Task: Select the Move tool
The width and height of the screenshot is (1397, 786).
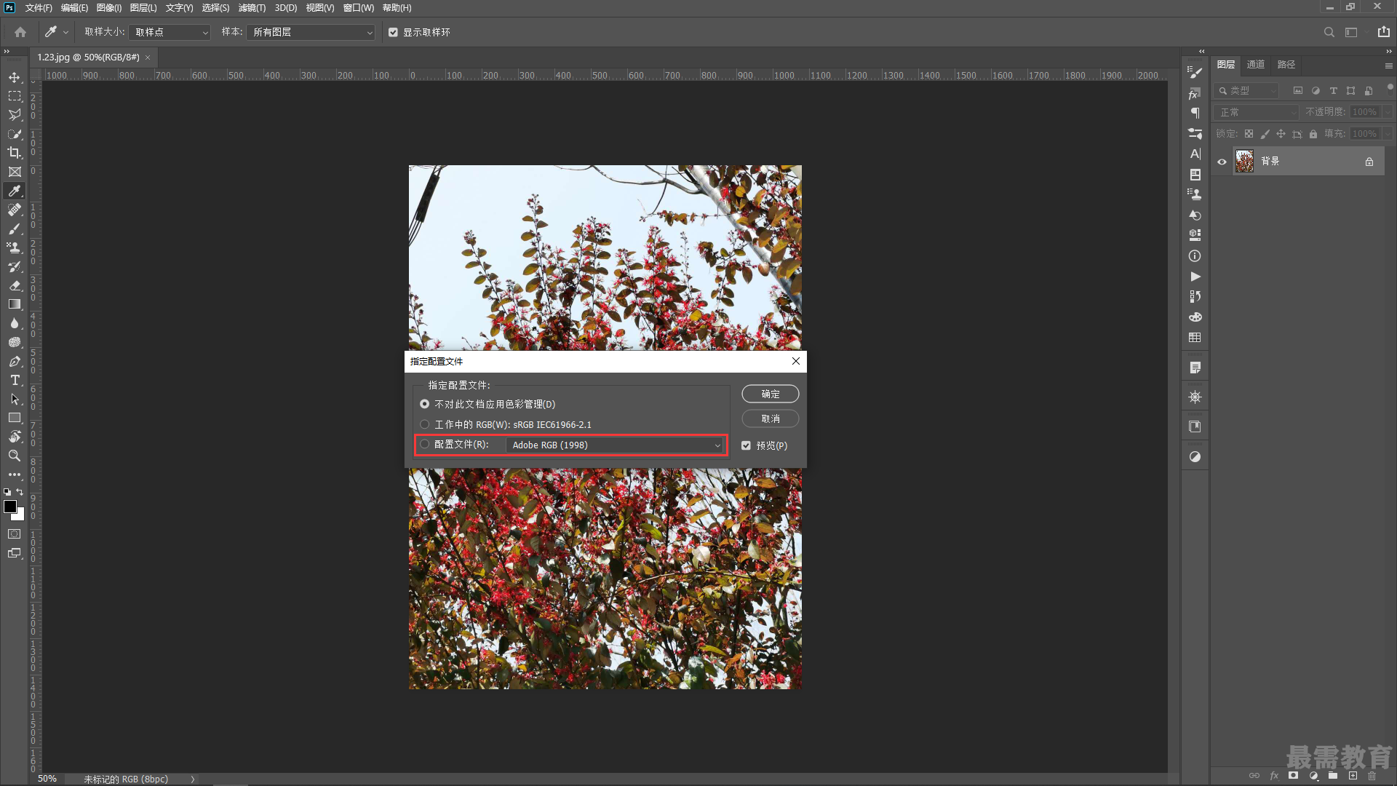Action: tap(15, 77)
